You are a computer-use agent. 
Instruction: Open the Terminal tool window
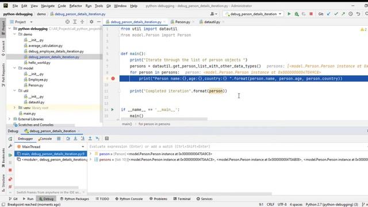(x=182, y=199)
